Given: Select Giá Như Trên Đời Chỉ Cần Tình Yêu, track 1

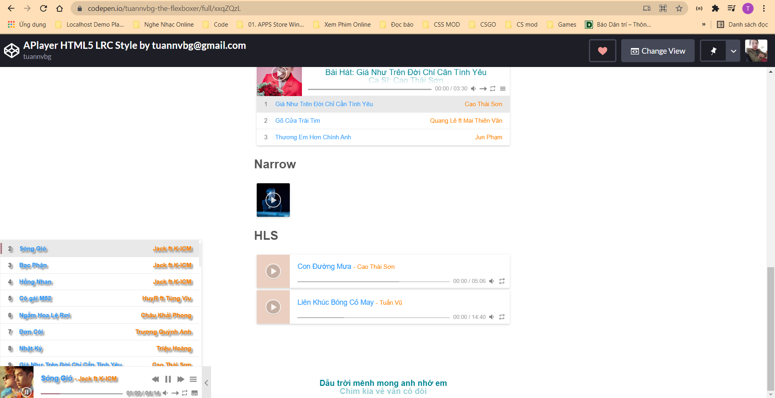Looking at the screenshot, I should point(383,104).
